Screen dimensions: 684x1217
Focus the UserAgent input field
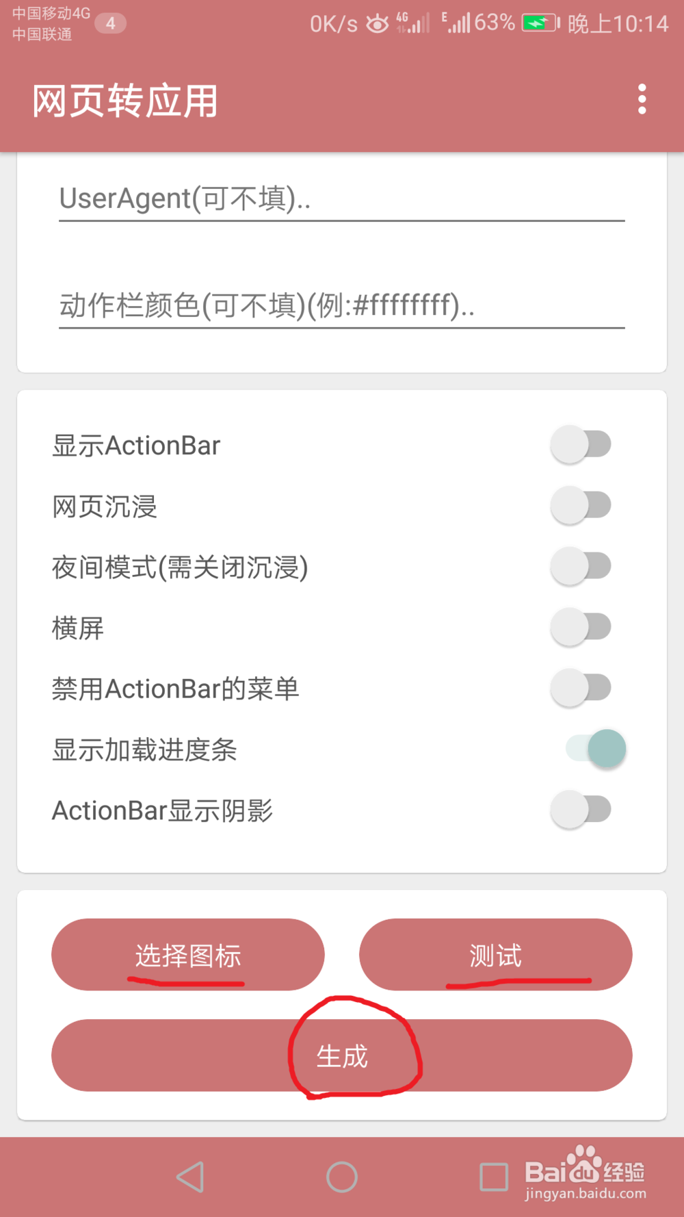point(342,198)
